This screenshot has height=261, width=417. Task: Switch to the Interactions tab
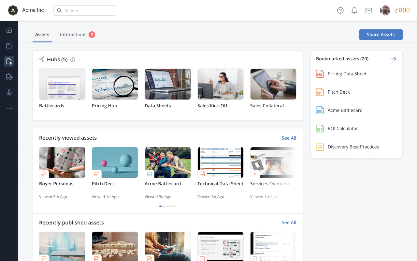pos(73,34)
